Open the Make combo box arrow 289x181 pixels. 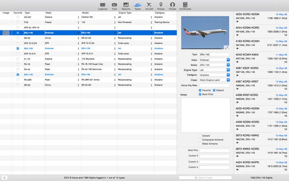coord(228,60)
